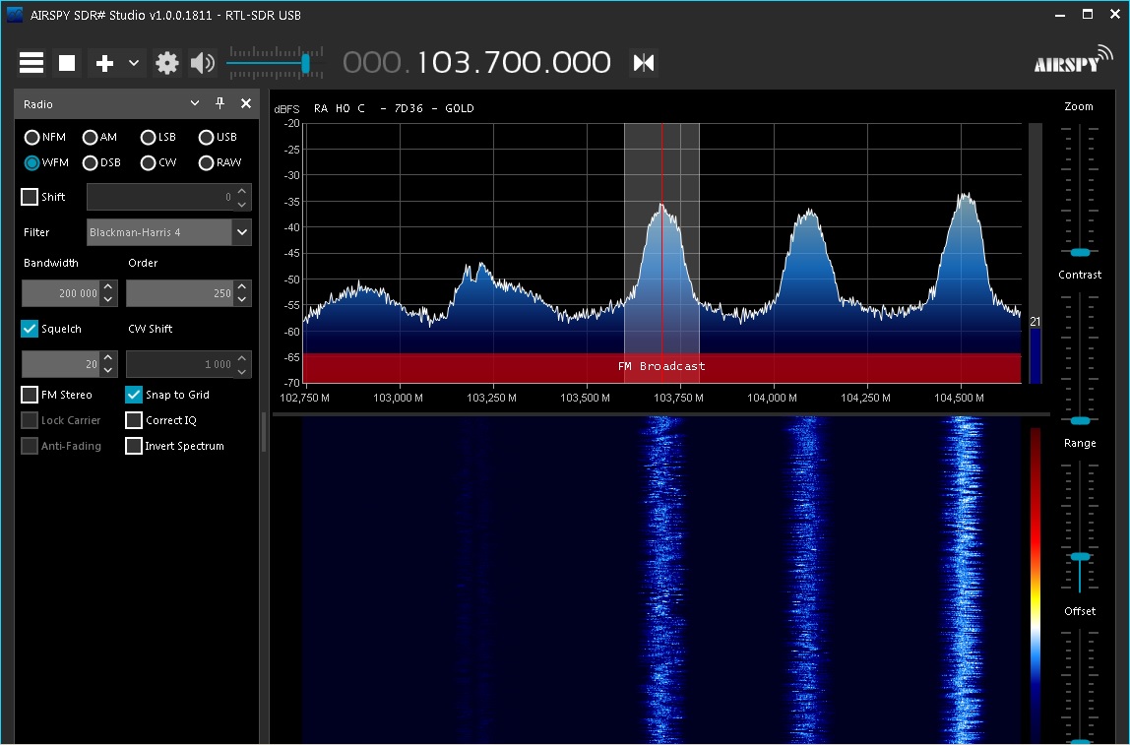Select CW demodulation mode
The image size is (1130, 745).
[158, 162]
